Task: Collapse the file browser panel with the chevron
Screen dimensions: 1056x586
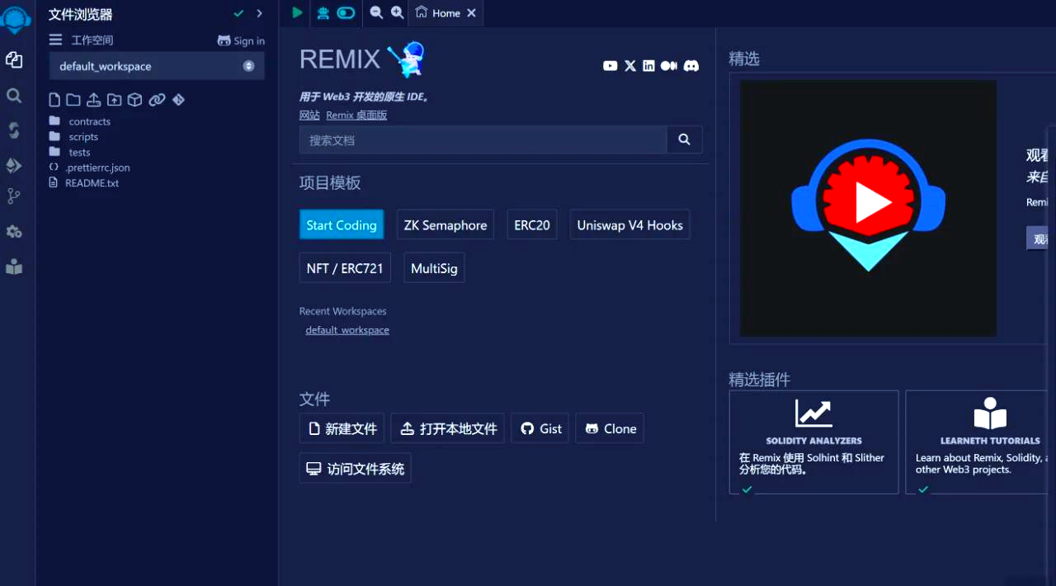Action: click(x=259, y=13)
